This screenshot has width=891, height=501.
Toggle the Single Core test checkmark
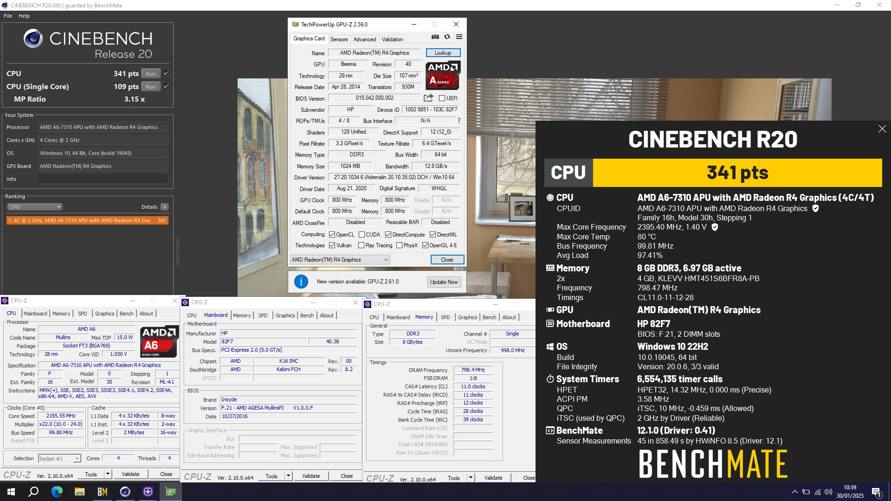[x=166, y=86]
